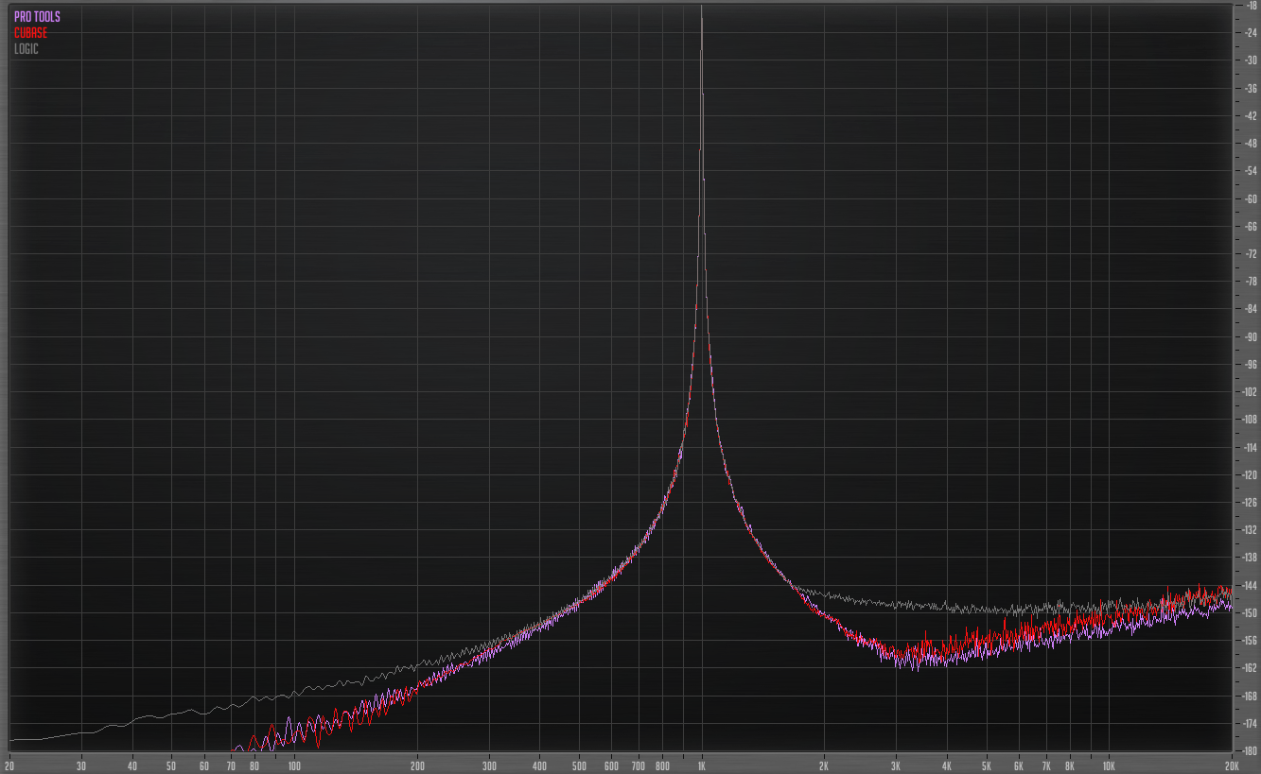This screenshot has height=774, width=1261.
Task: Select the 5K frequency axis label
Action: (x=986, y=765)
